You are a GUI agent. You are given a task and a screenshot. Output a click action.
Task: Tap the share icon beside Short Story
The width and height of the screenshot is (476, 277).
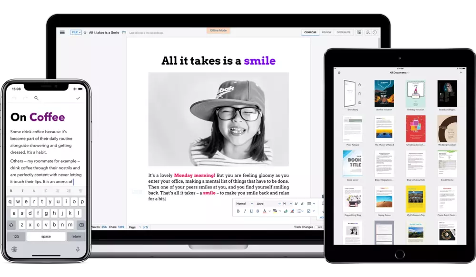click(x=359, y=85)
